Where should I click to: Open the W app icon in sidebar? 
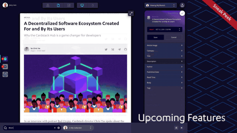coord(5,67)
